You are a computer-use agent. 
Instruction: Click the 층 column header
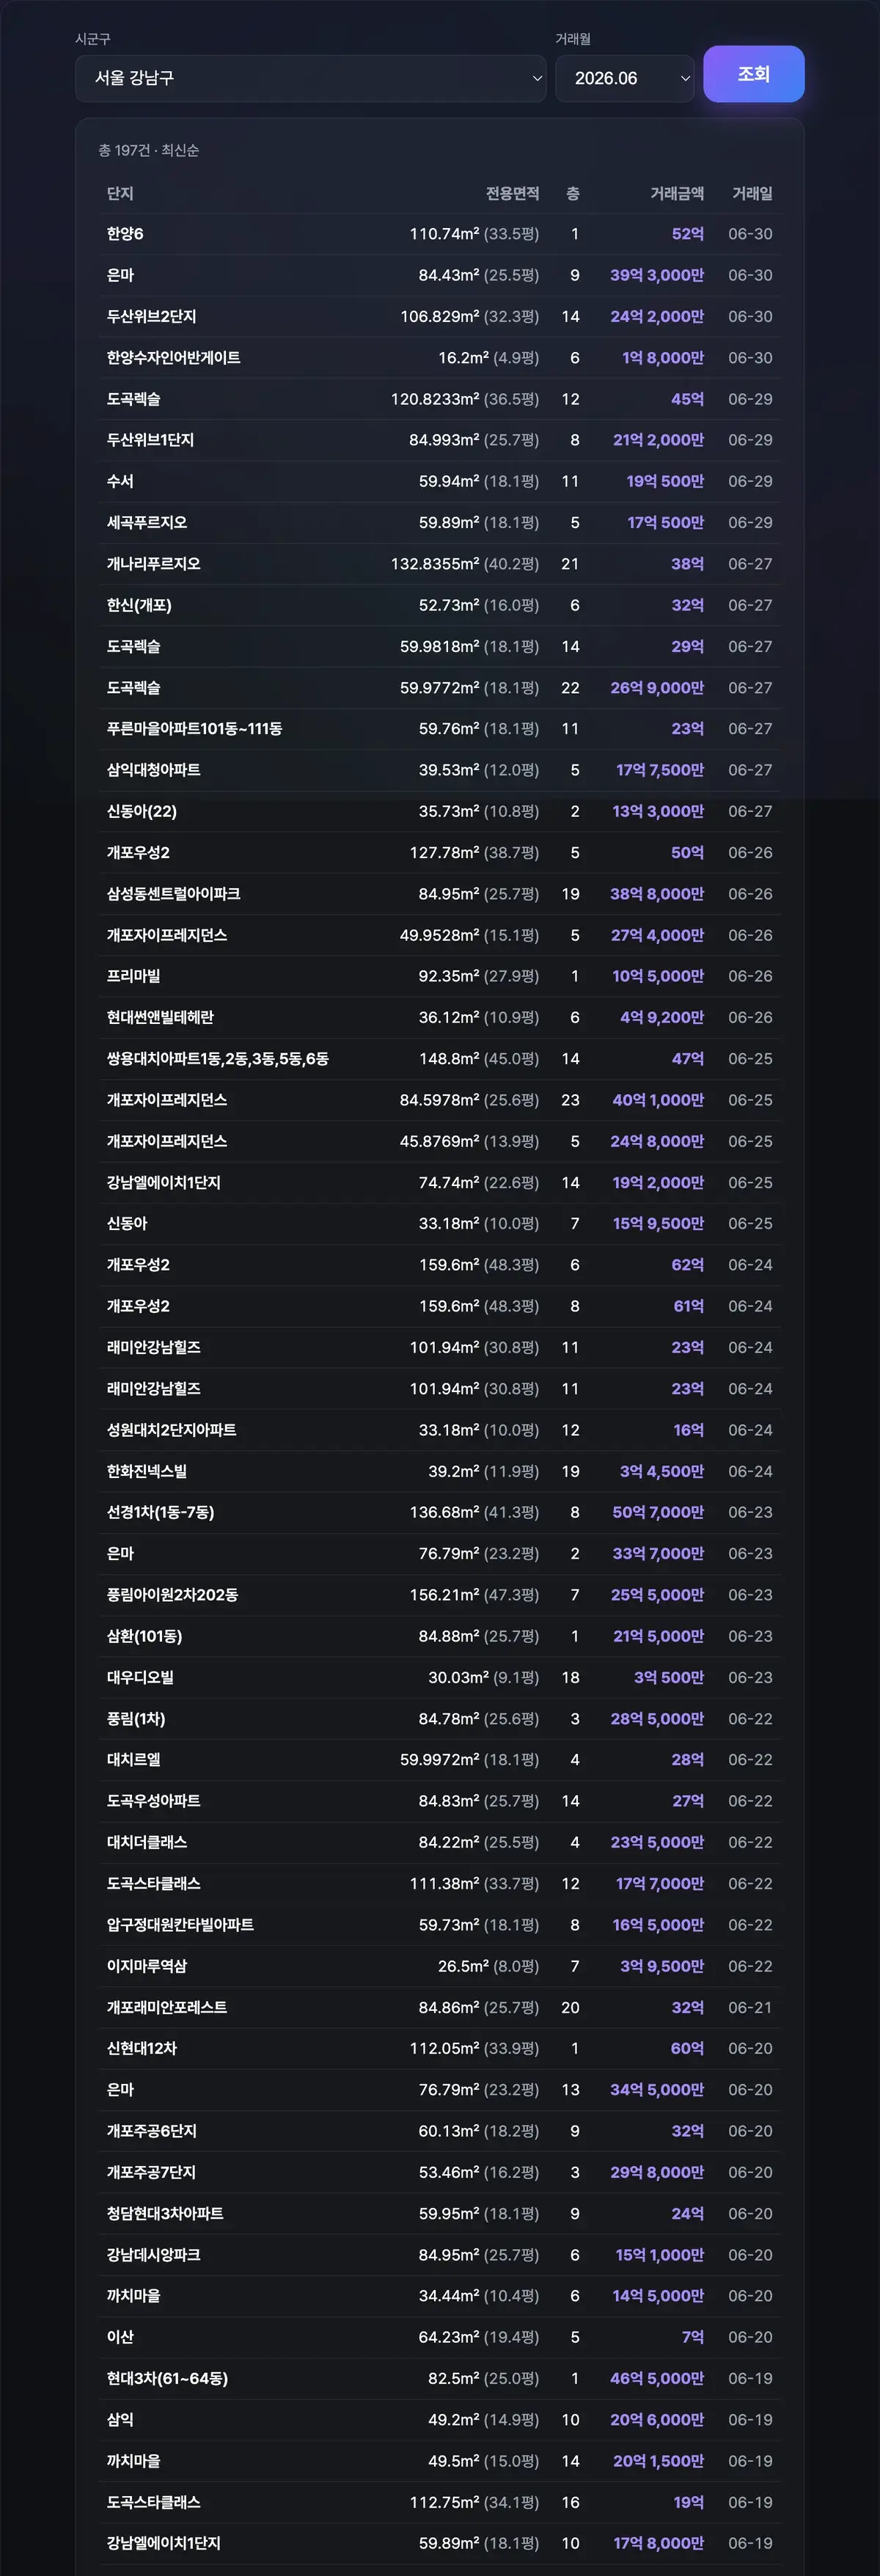573,194
